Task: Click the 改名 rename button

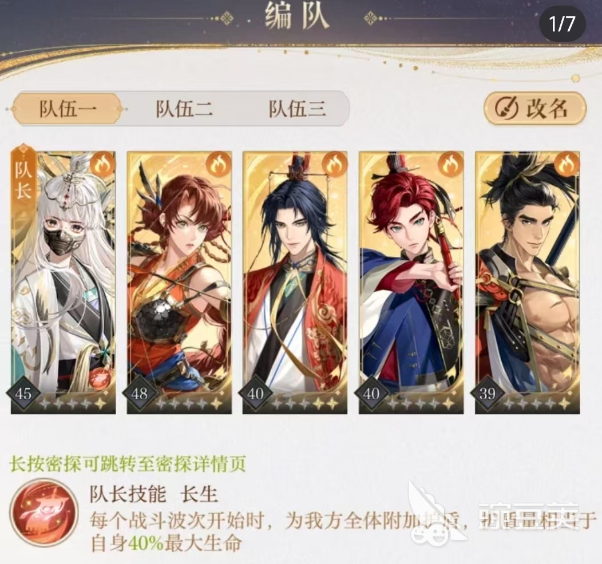Action: point(535,108)
